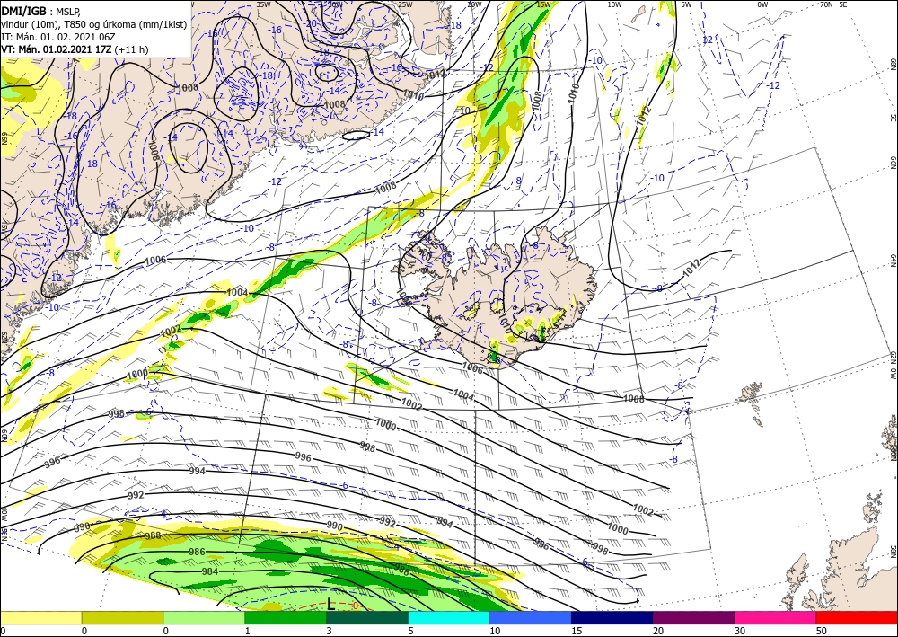Click the '70N' latitude label
This screenshot has height=637, width=898.
pos(826,4)
